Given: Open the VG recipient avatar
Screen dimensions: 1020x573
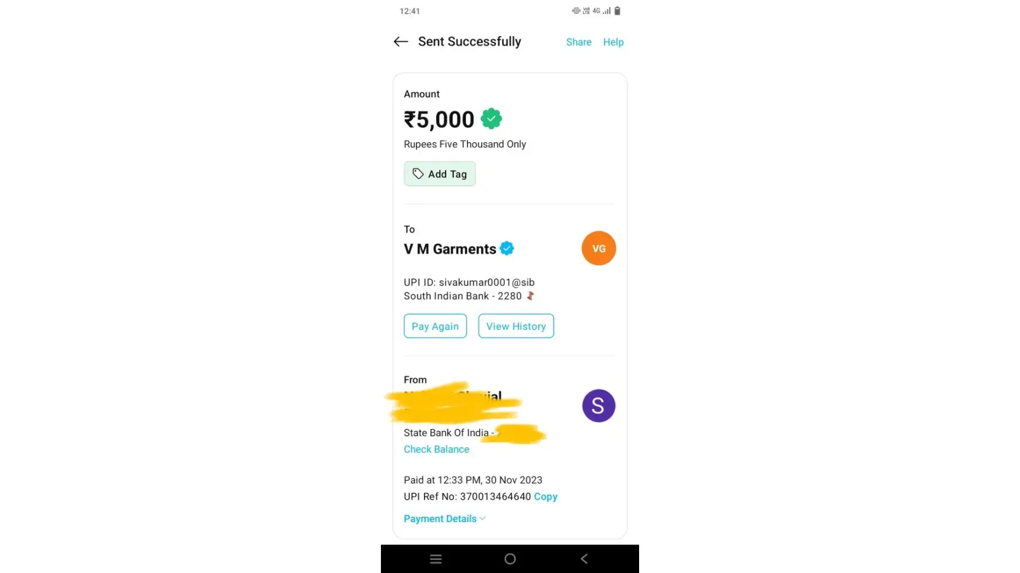Looking at the screenshot, I should 598,248.
